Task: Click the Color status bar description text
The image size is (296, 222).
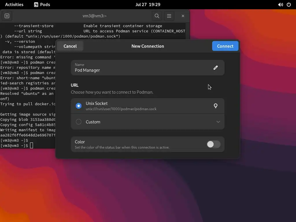Action: pyautogui.click(x=122, y=147)
